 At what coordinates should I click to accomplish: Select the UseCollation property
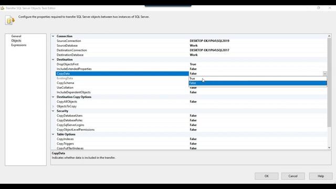tap(65, 88)
